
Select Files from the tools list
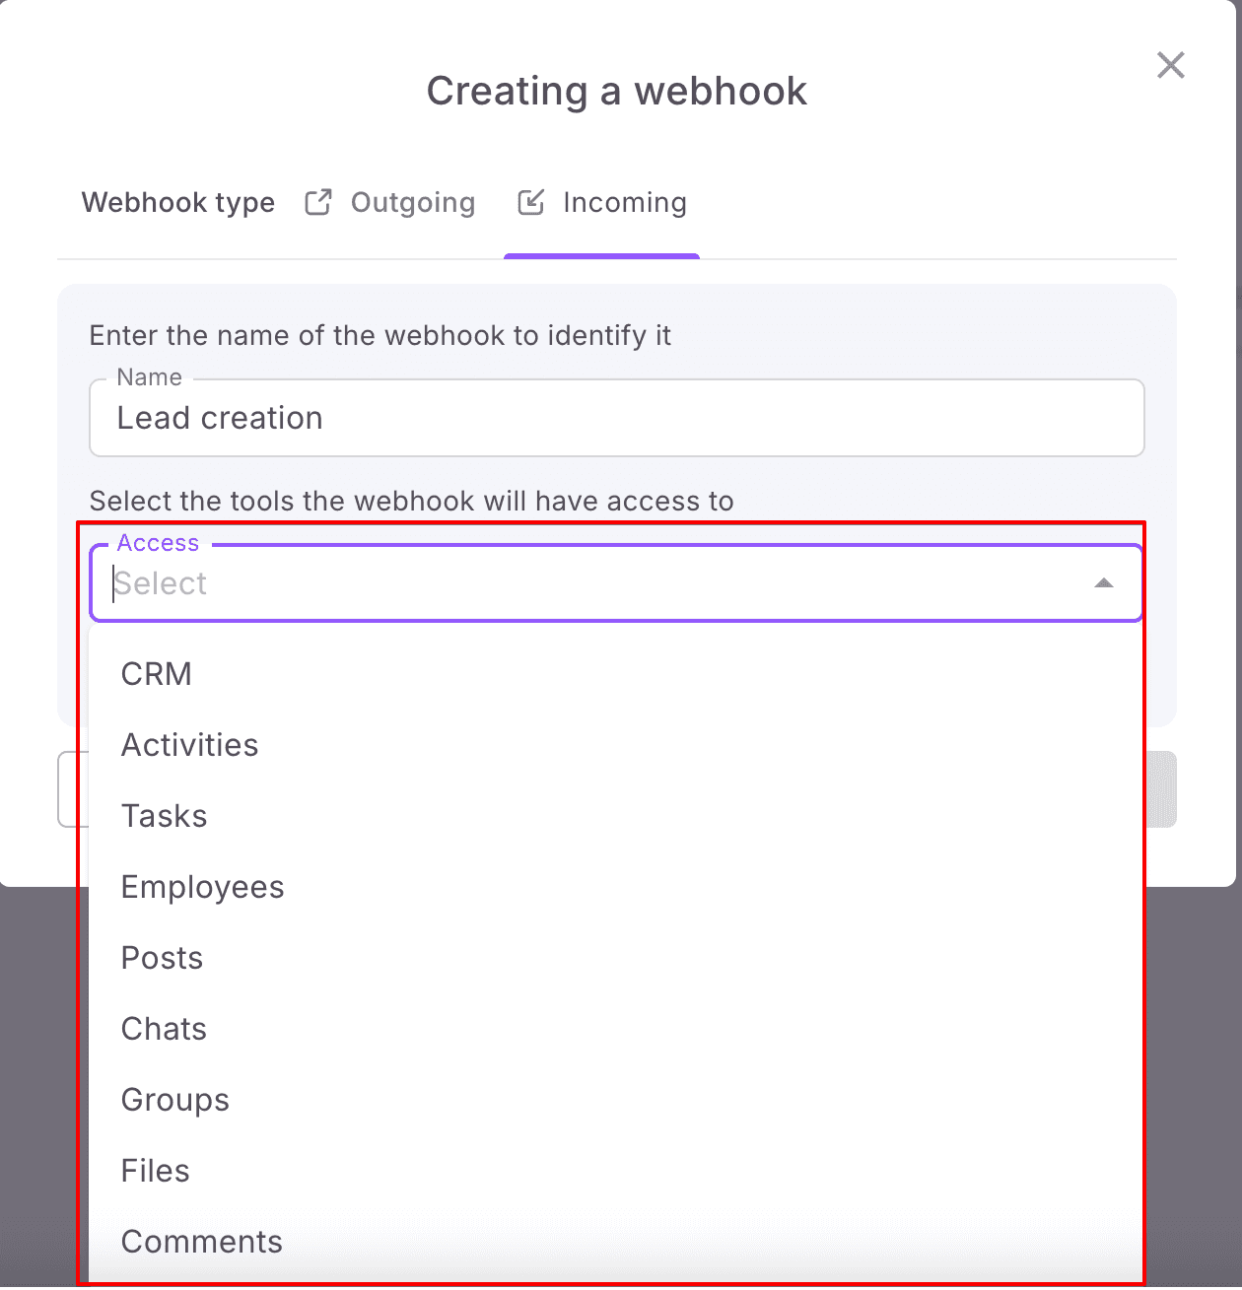[x=155, y=1171]
